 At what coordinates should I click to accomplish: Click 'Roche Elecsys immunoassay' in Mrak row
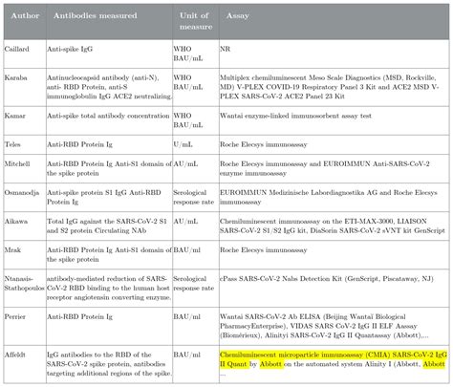(x=334, y=254)
